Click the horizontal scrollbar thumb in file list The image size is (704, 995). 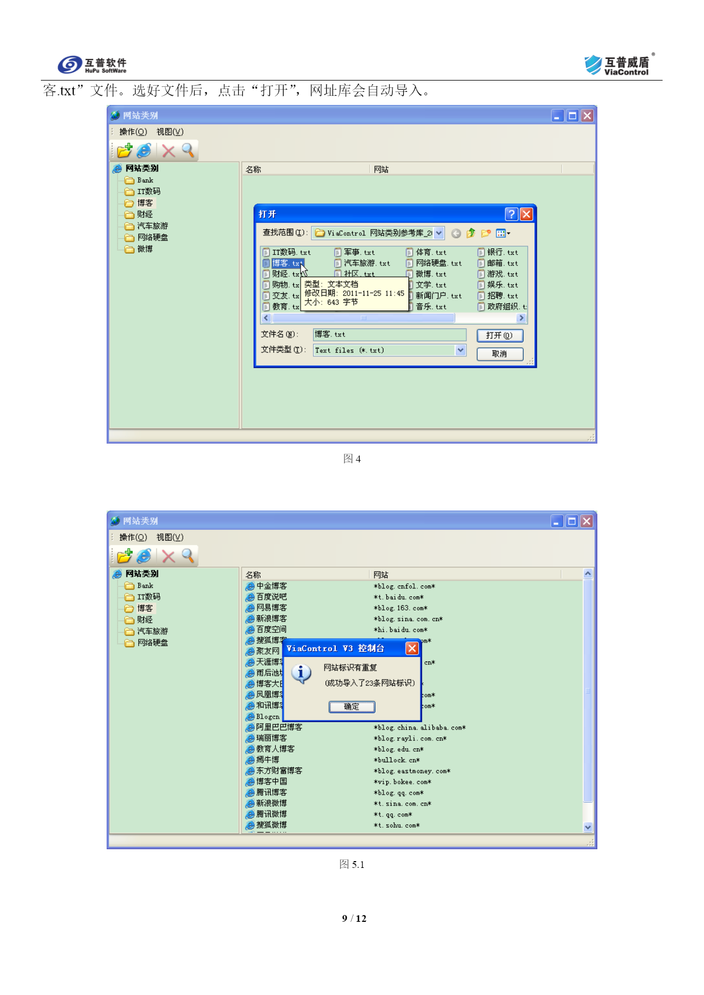[x=363, y=318]
